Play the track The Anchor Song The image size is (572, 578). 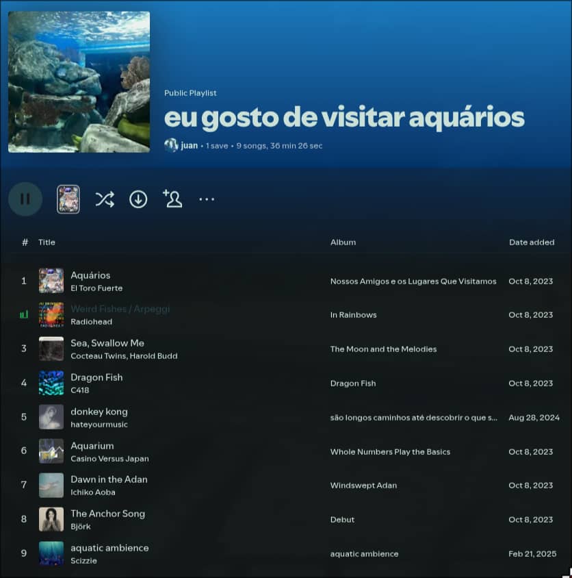(x=107, y=514)
